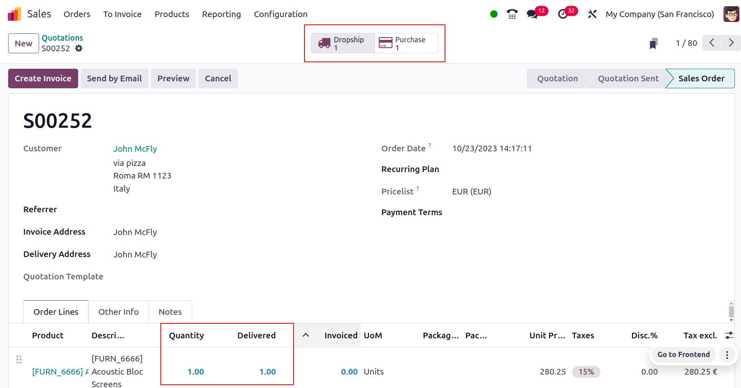Collapse lines using the caret column header

[306, 335]
